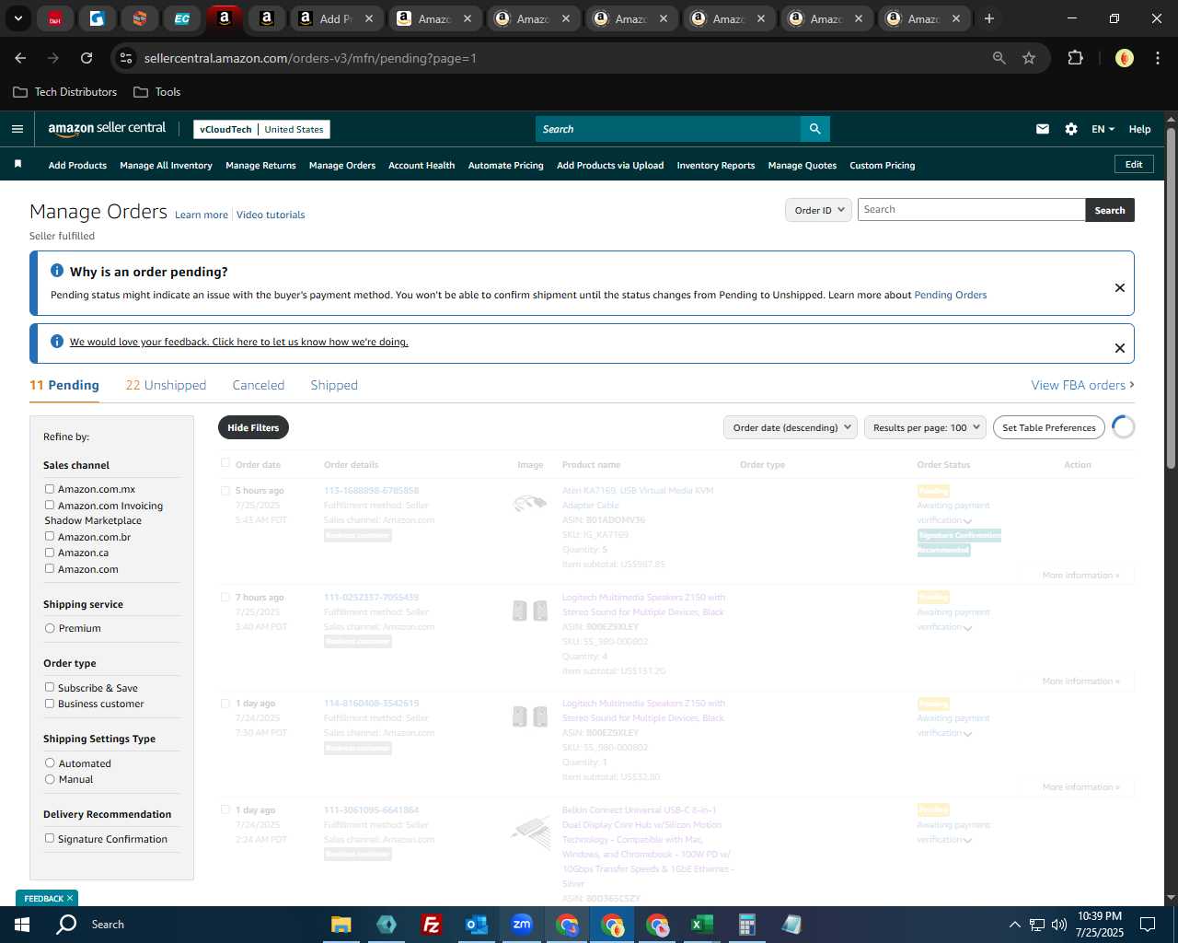Open the Pending Orders help link
The image size is (1178, 943).
(x=950, y=295)
